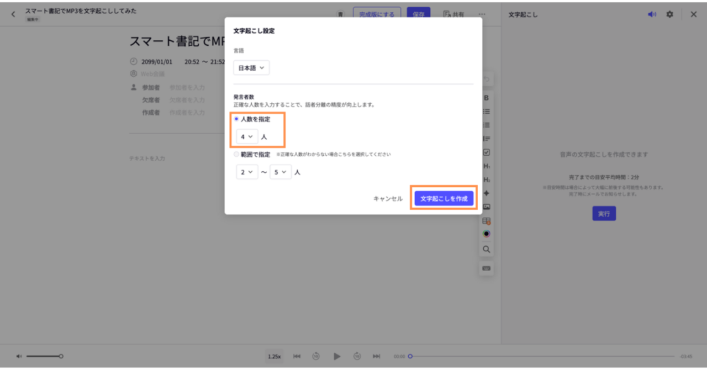
Task: Click キャンセル to dismiss the dialog
Action: pyautogui.click(x=388, y=199)
